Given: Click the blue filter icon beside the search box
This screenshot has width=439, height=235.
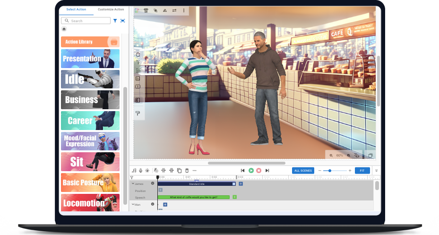Looking at the screenshot, I should point(115,21).
